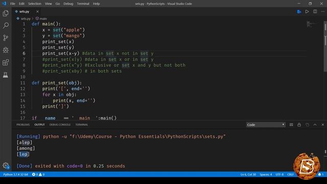Image resolution: width=327 pixels, height=184 pixels.
Task: Open the Source Control view
Action: pos(6,38)
